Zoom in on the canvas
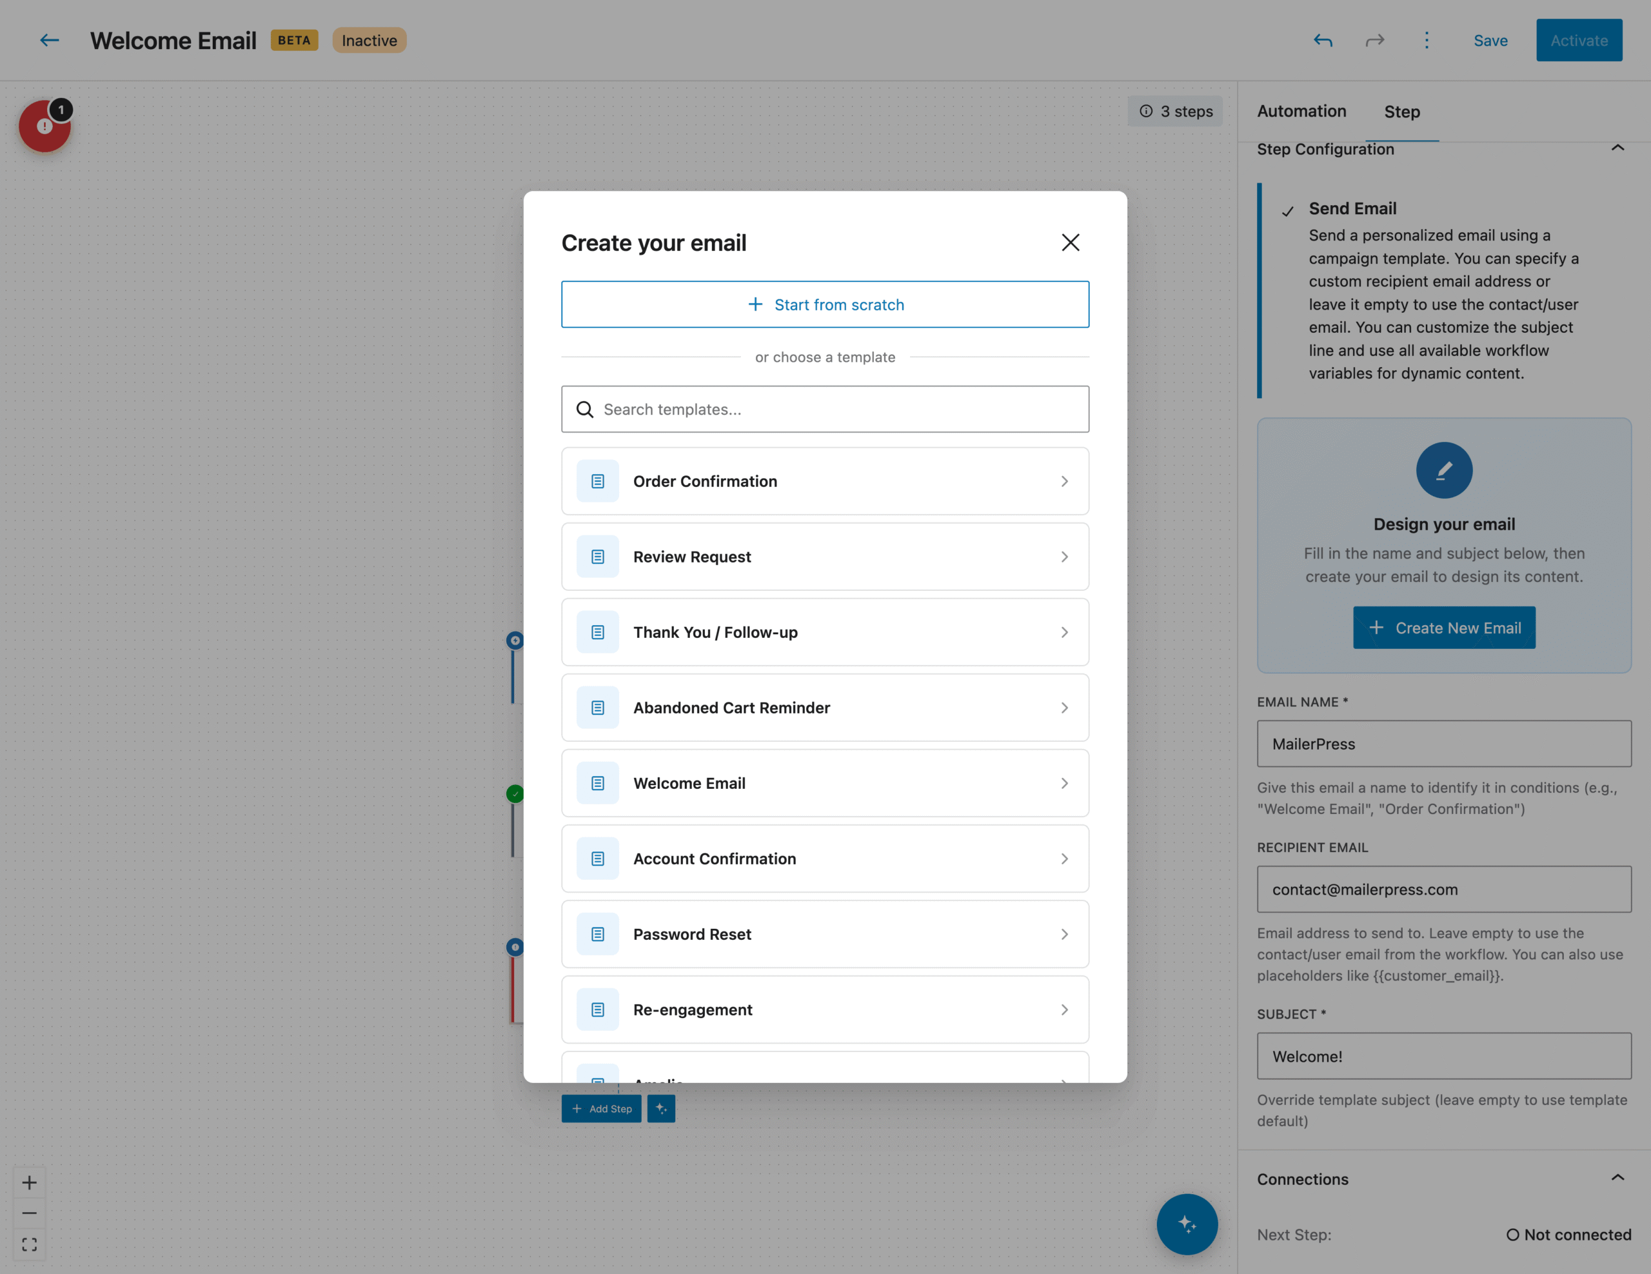This screenshot has width=1651, height=1274. (x=30, y=1182)
